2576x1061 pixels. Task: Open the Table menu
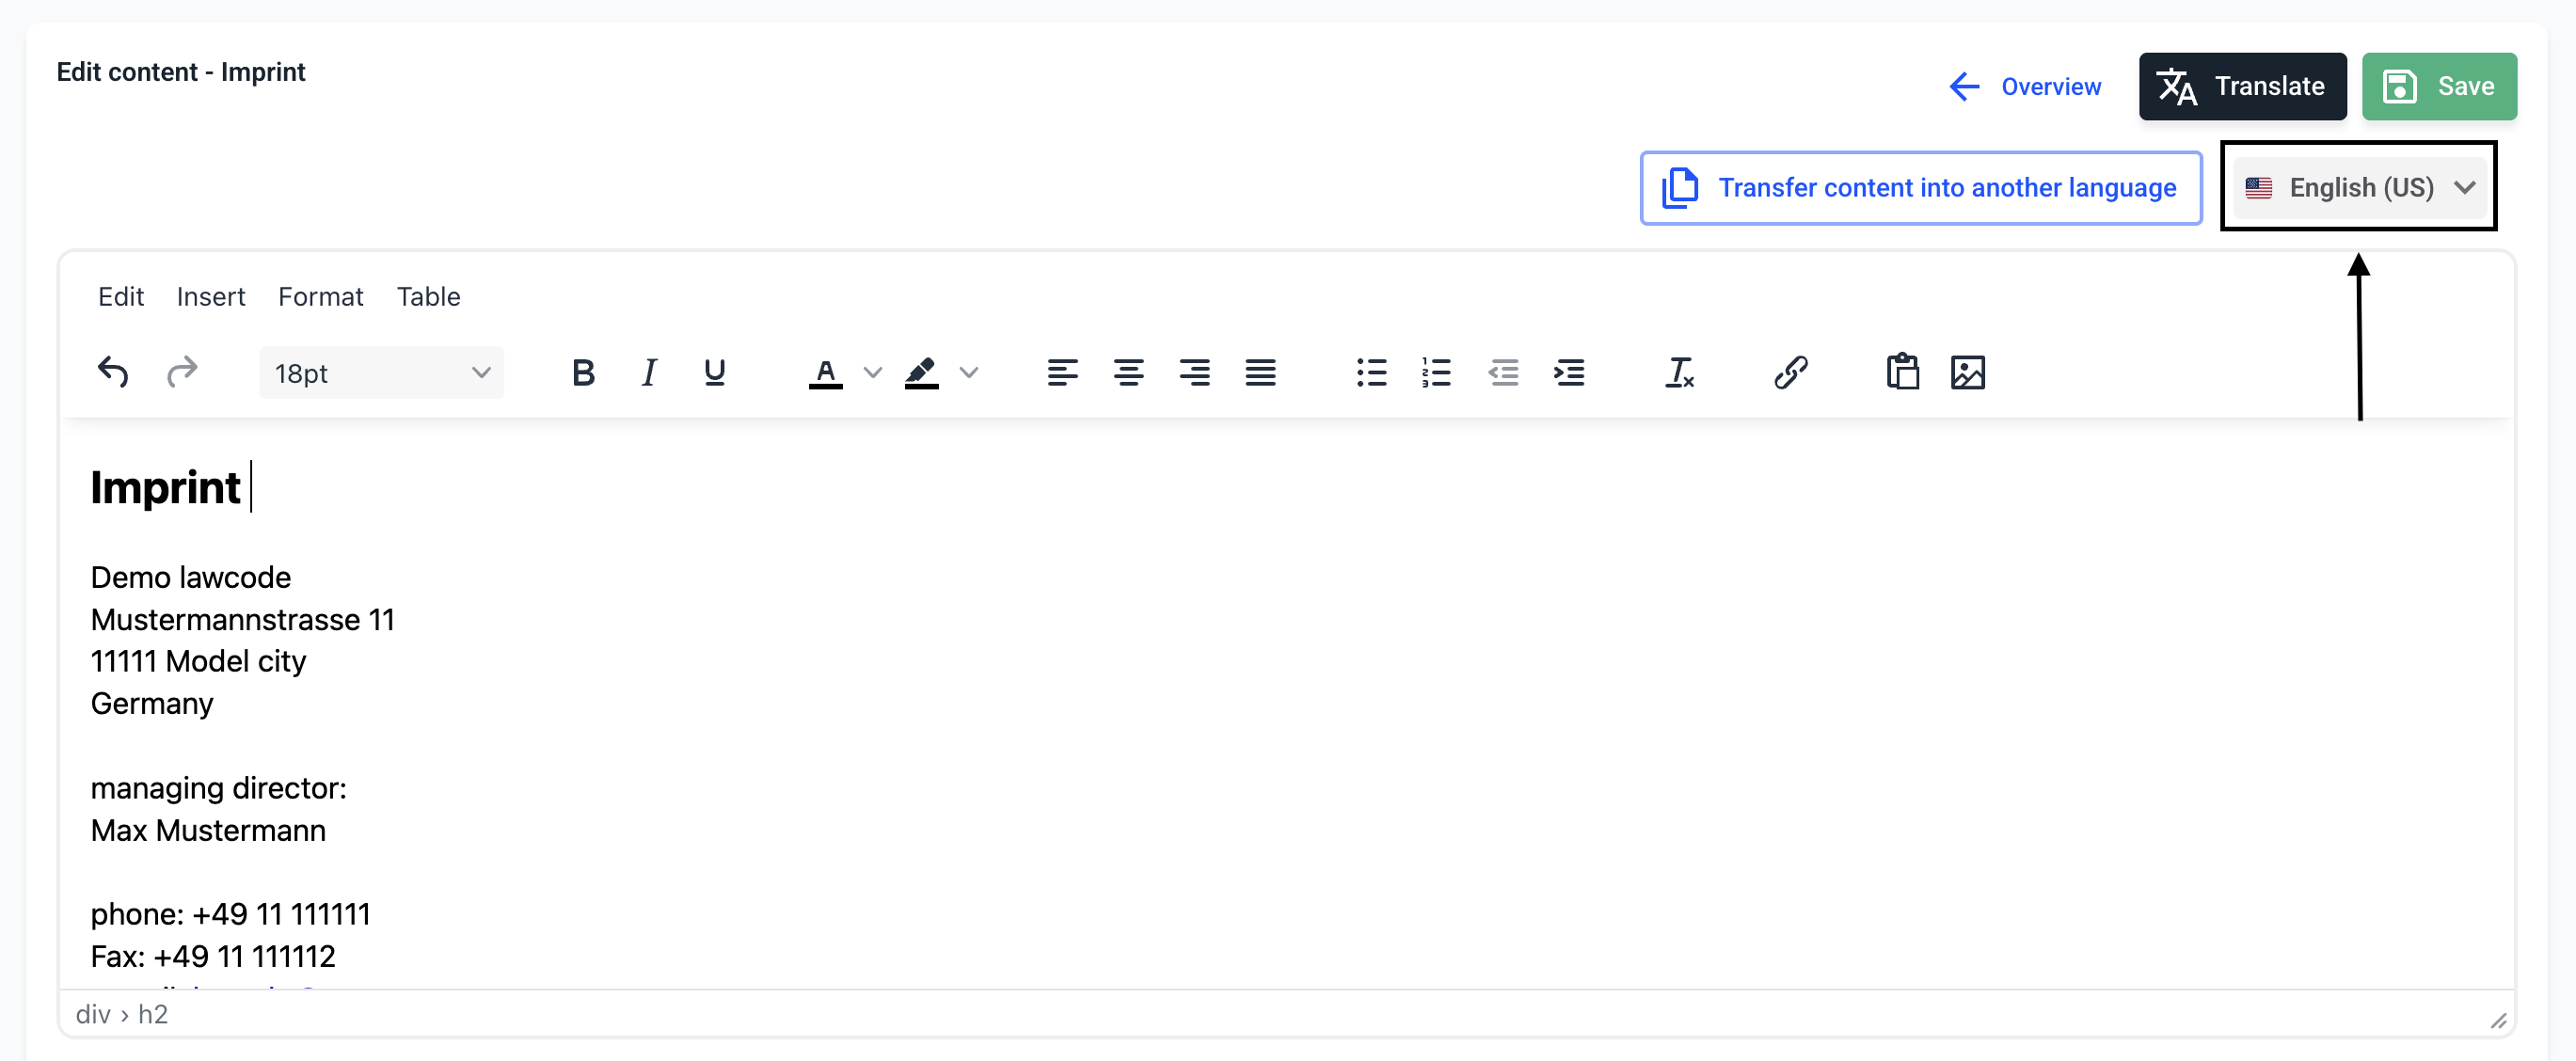tap(428, 296)
